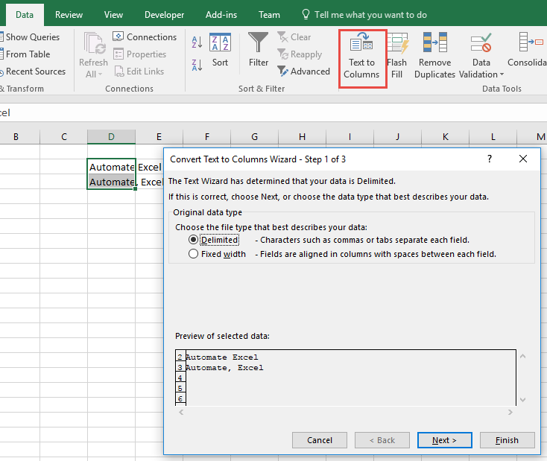Click preview scrollbar down arrow
Image resolution: width=547 pixels, height=461 pixels.
(x=522, y=400)
